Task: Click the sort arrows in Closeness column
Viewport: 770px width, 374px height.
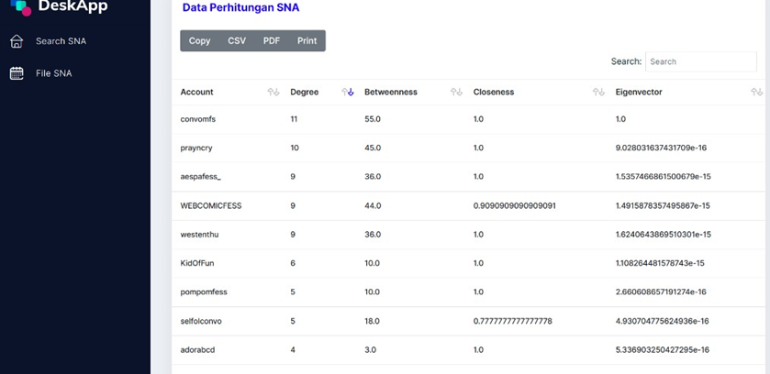Action: 598,93
